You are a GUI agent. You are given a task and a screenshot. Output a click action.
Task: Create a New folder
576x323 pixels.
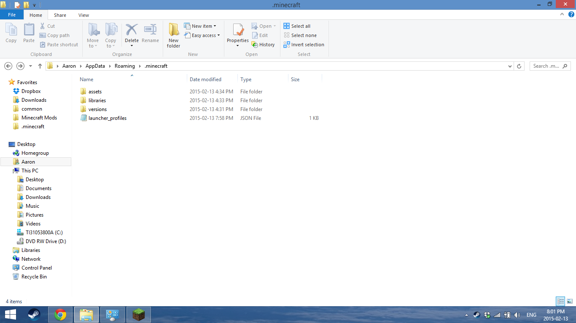(173, 35)
